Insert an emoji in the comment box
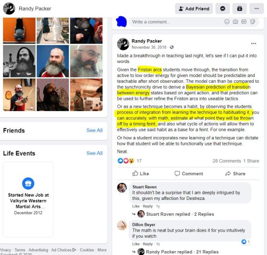The height and width of the screenshot is (255, 267). [x=227, y=22]
